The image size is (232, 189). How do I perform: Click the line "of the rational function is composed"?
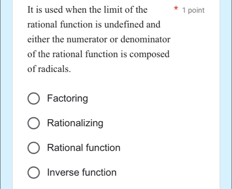[x=98, y=54]
